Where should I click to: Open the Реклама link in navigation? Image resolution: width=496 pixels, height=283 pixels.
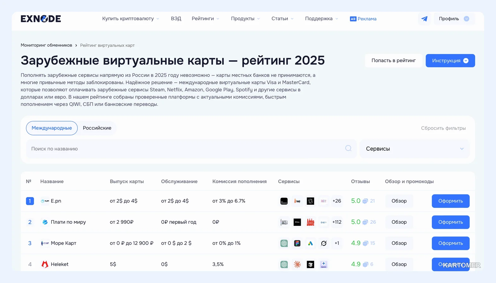point(363,19)
